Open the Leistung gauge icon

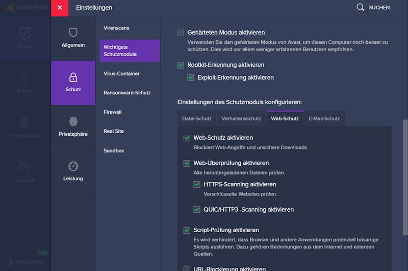pos(73,166)
